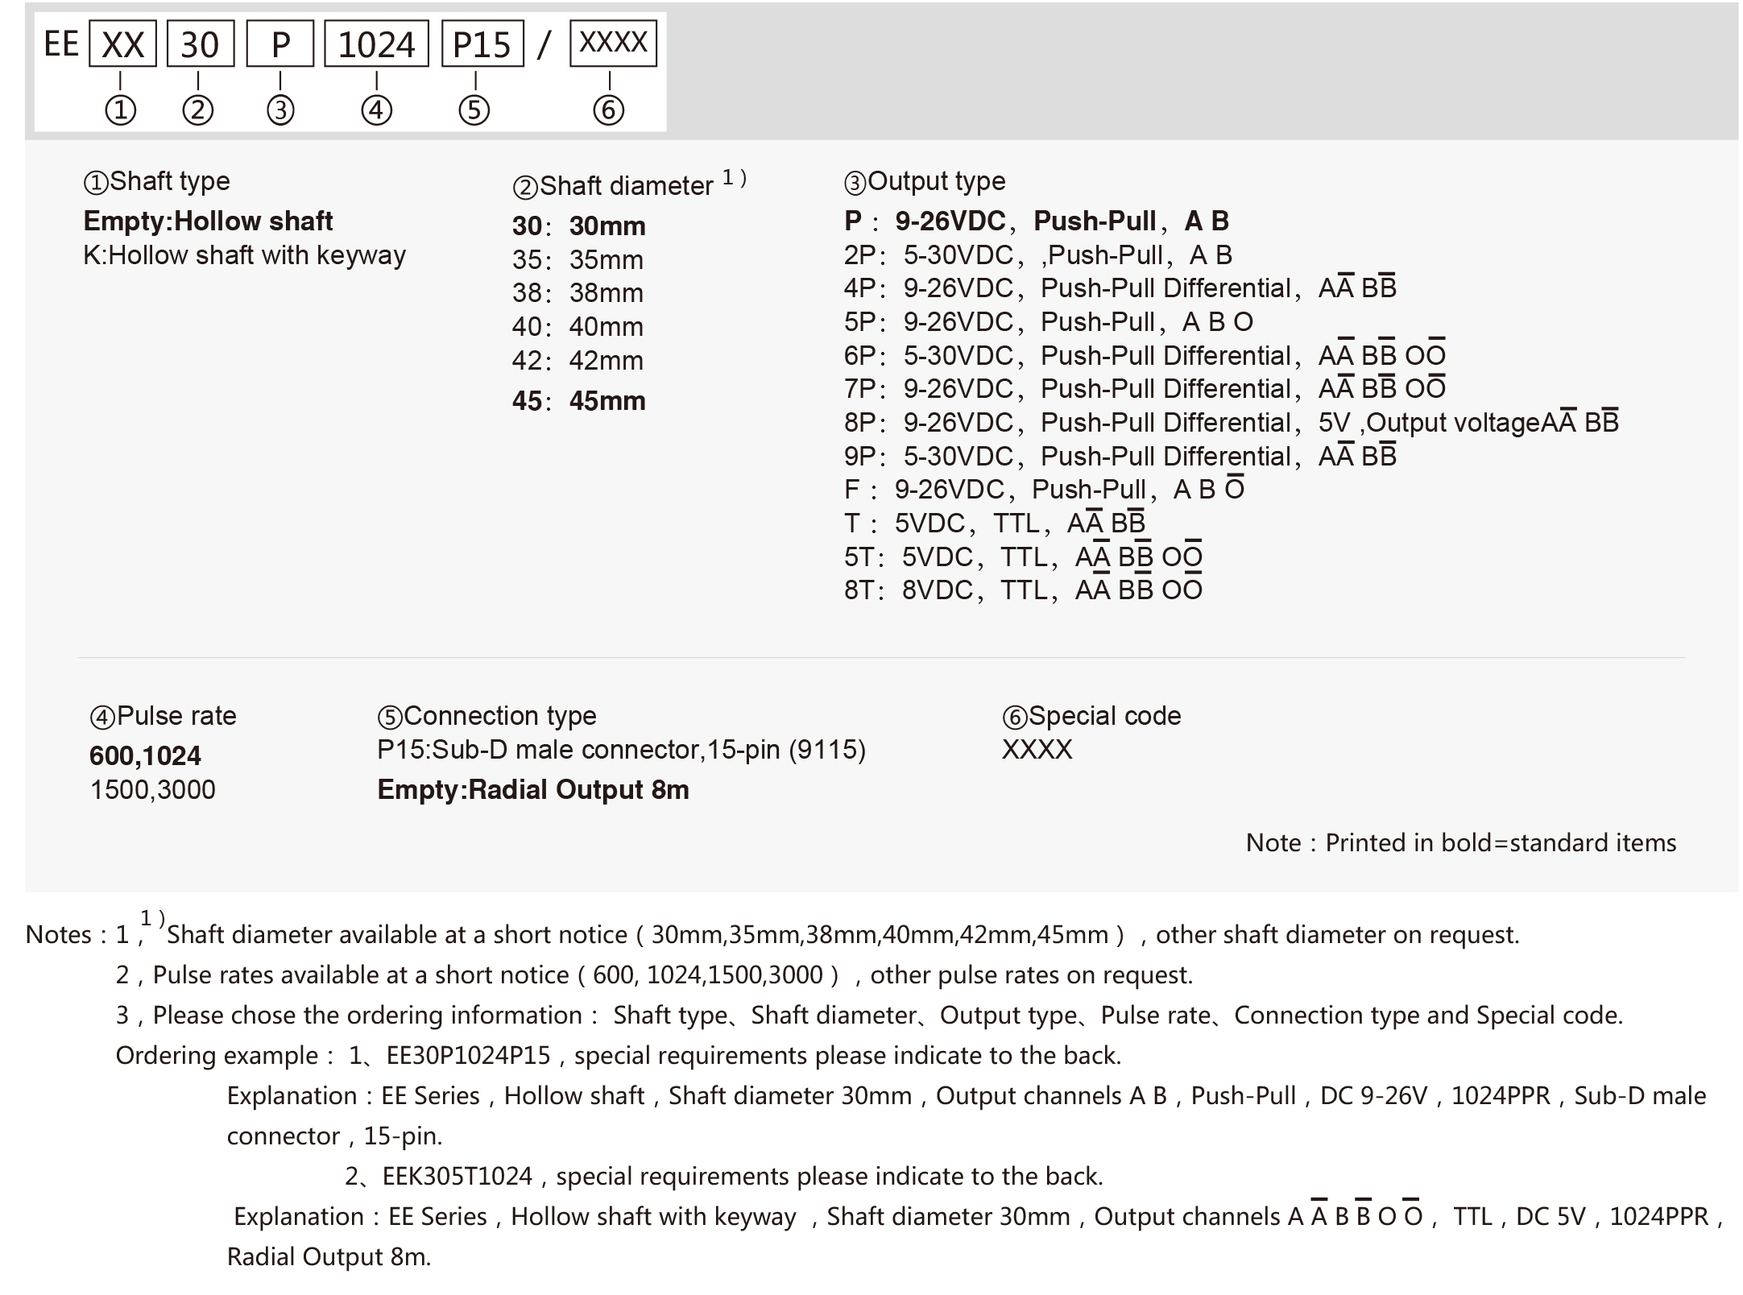Click the '9P: 5-30VDC' differential row
Screen dimensions: 1743x1295
pos(1120,455)
